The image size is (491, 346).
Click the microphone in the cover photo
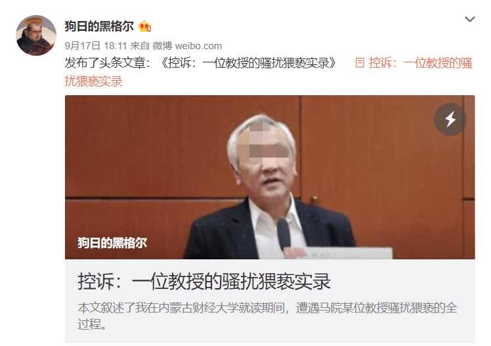click(284, 234)
